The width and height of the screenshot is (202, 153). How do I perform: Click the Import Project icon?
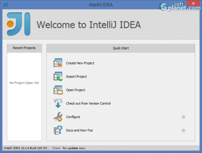click(58, 76)
